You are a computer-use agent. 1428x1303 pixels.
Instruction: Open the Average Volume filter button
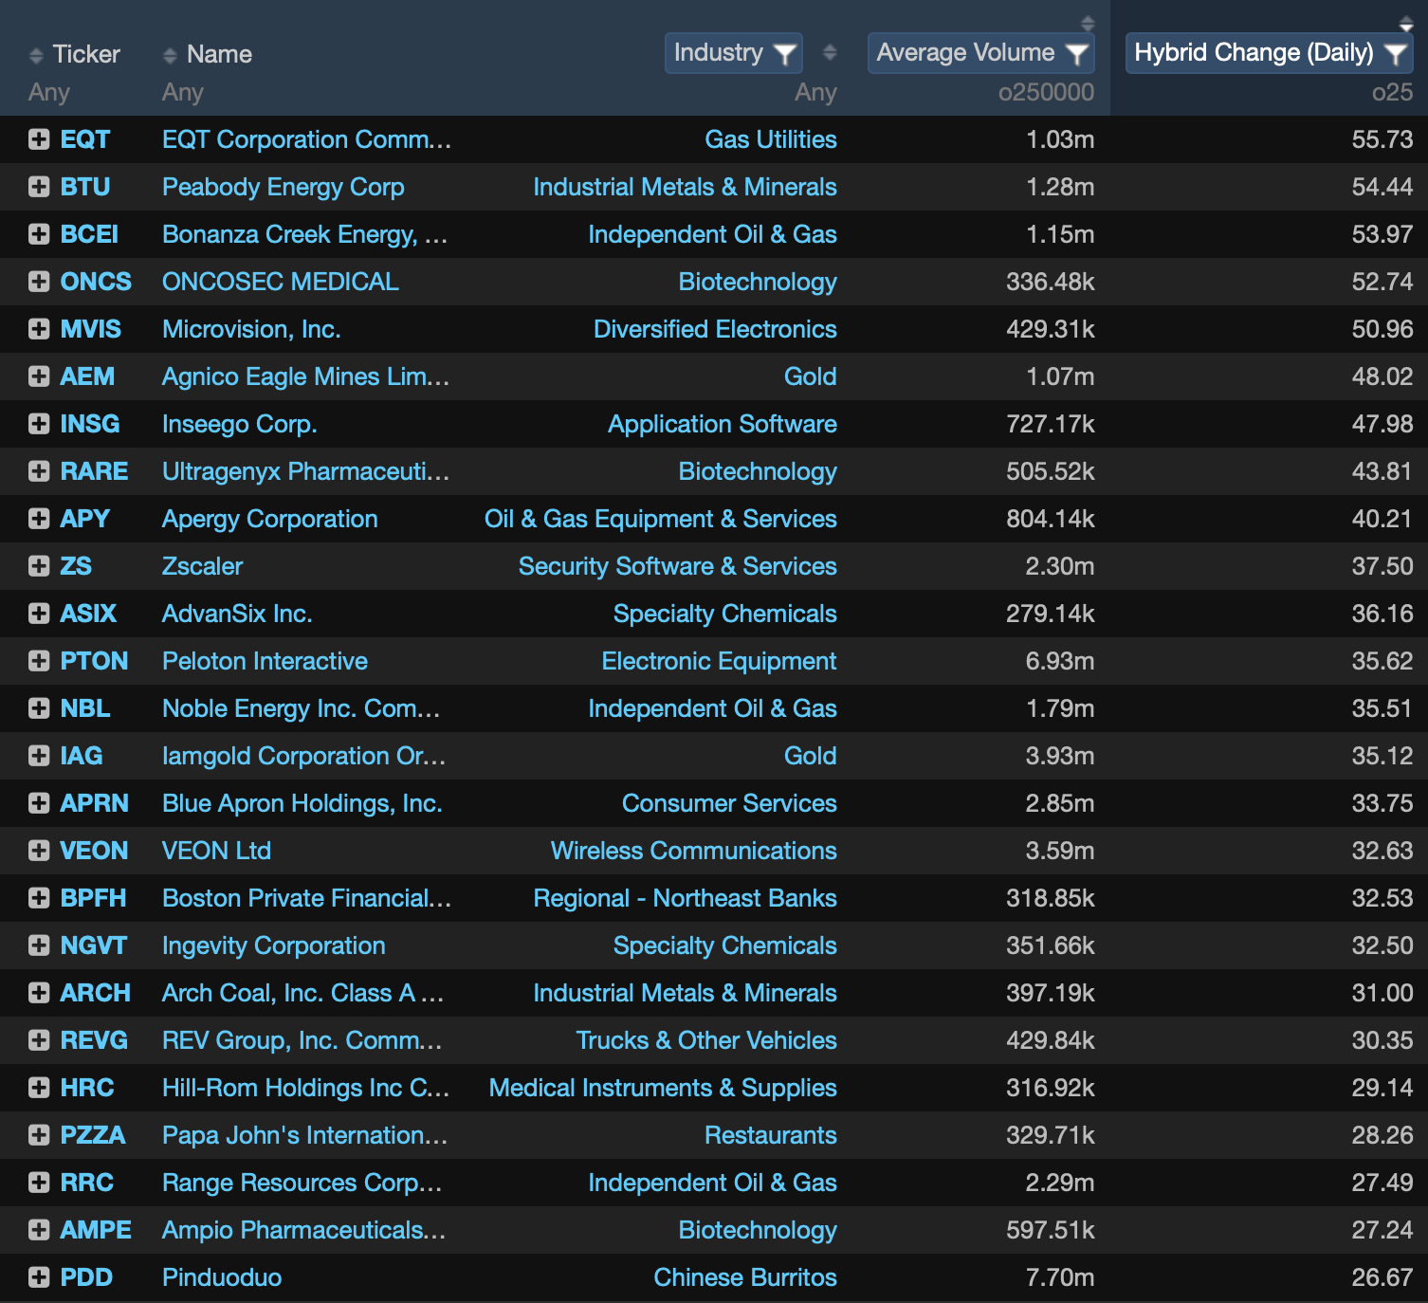pos(981,53)
